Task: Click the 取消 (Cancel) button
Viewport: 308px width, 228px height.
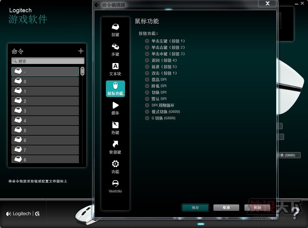Action: coord(226,207)
